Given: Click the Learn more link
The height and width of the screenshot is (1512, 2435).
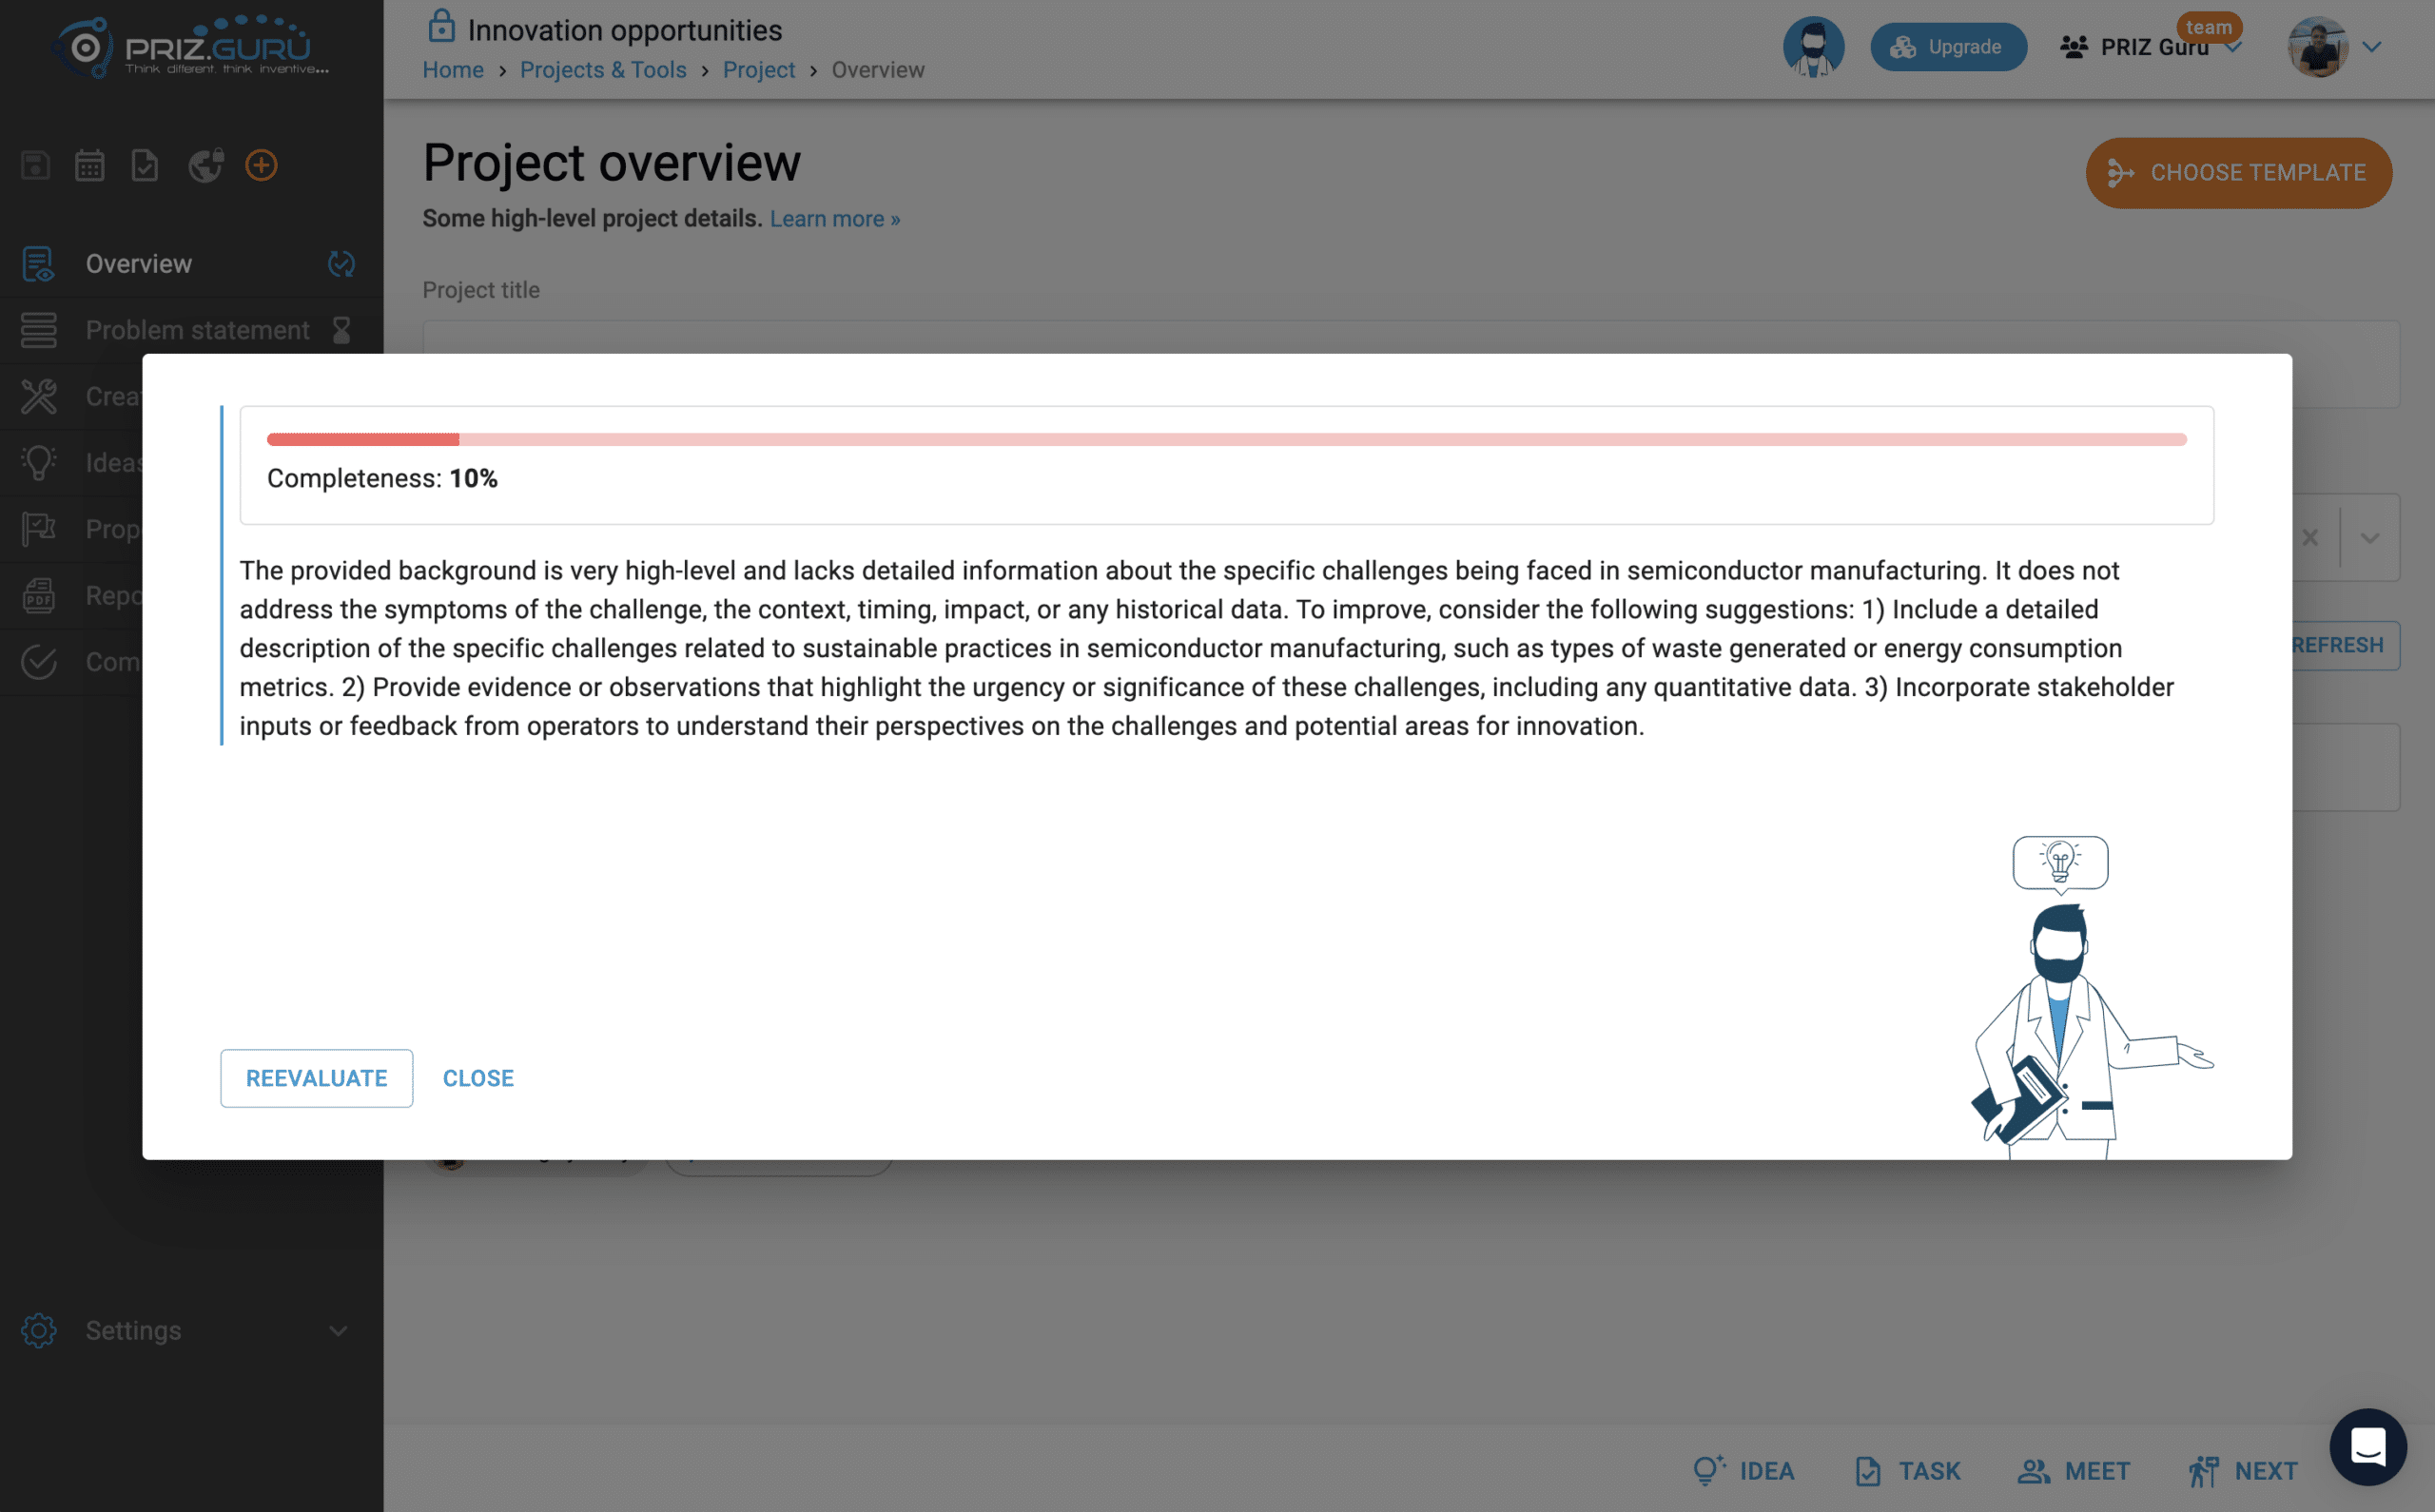Looking at the screenshot, I should (834, 218).
